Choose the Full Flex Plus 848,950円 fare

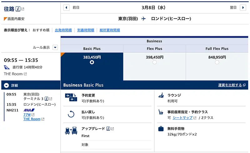coord(217,62)
